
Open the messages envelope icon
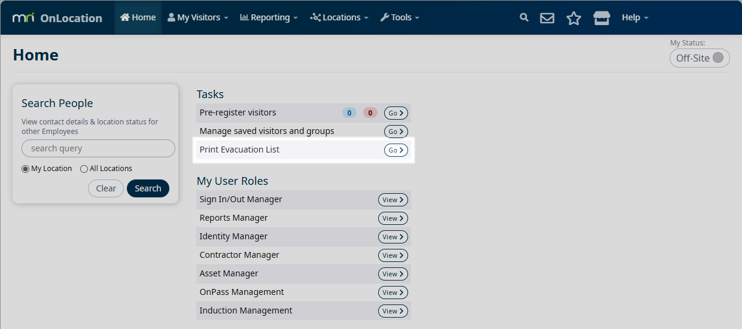coord(547,18)
